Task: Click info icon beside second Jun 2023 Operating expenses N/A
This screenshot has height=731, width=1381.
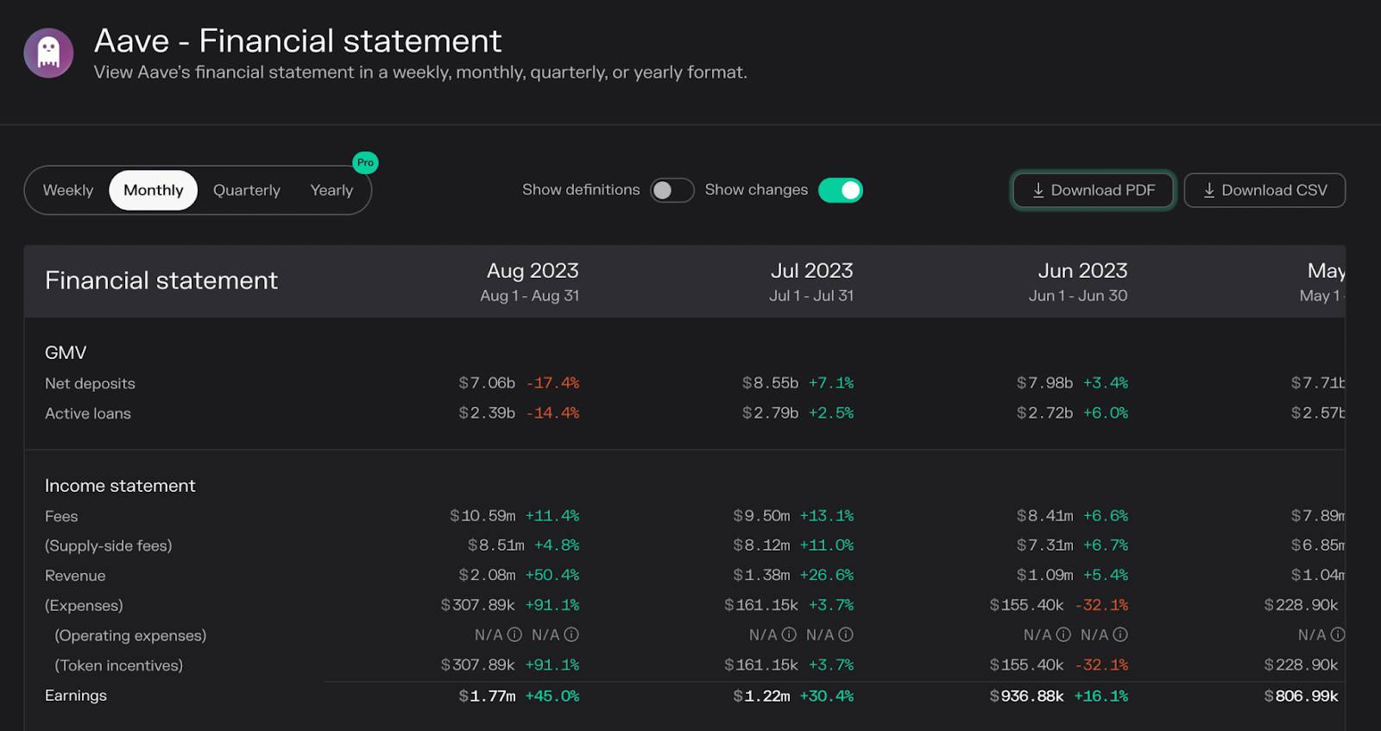Action: pyautogui.click(x=1120, y=634)
